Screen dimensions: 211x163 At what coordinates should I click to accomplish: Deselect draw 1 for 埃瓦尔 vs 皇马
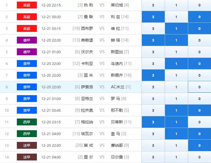point(176,134)
